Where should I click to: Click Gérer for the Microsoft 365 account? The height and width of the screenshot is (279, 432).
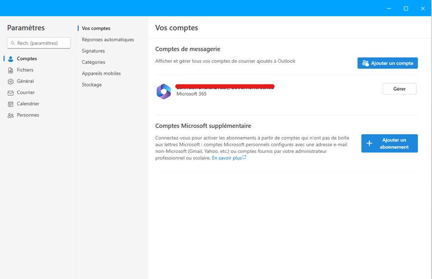tap(399, 89)
